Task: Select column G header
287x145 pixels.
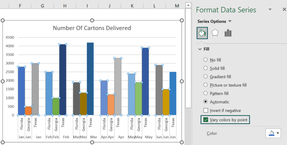Action: (x=42, y=6)
